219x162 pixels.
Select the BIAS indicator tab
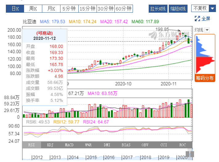point(126,145)
